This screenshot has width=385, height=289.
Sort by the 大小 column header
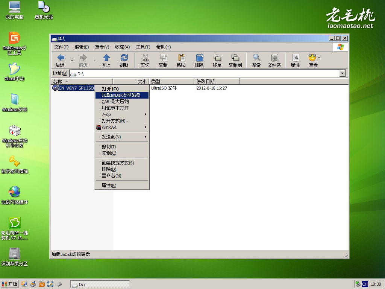(x=131, y=81)
